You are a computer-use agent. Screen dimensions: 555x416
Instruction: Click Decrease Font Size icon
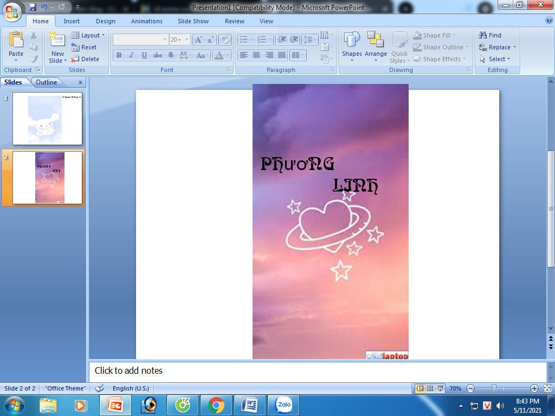[211, 40]
